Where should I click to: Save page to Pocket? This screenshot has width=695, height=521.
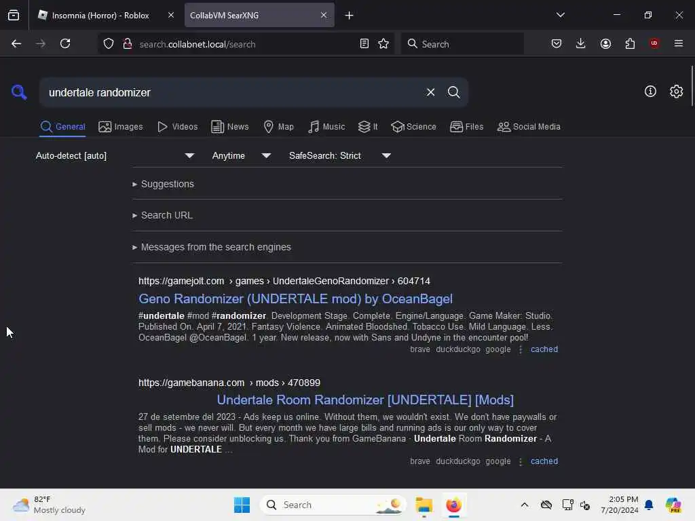(x=557, y=43)
